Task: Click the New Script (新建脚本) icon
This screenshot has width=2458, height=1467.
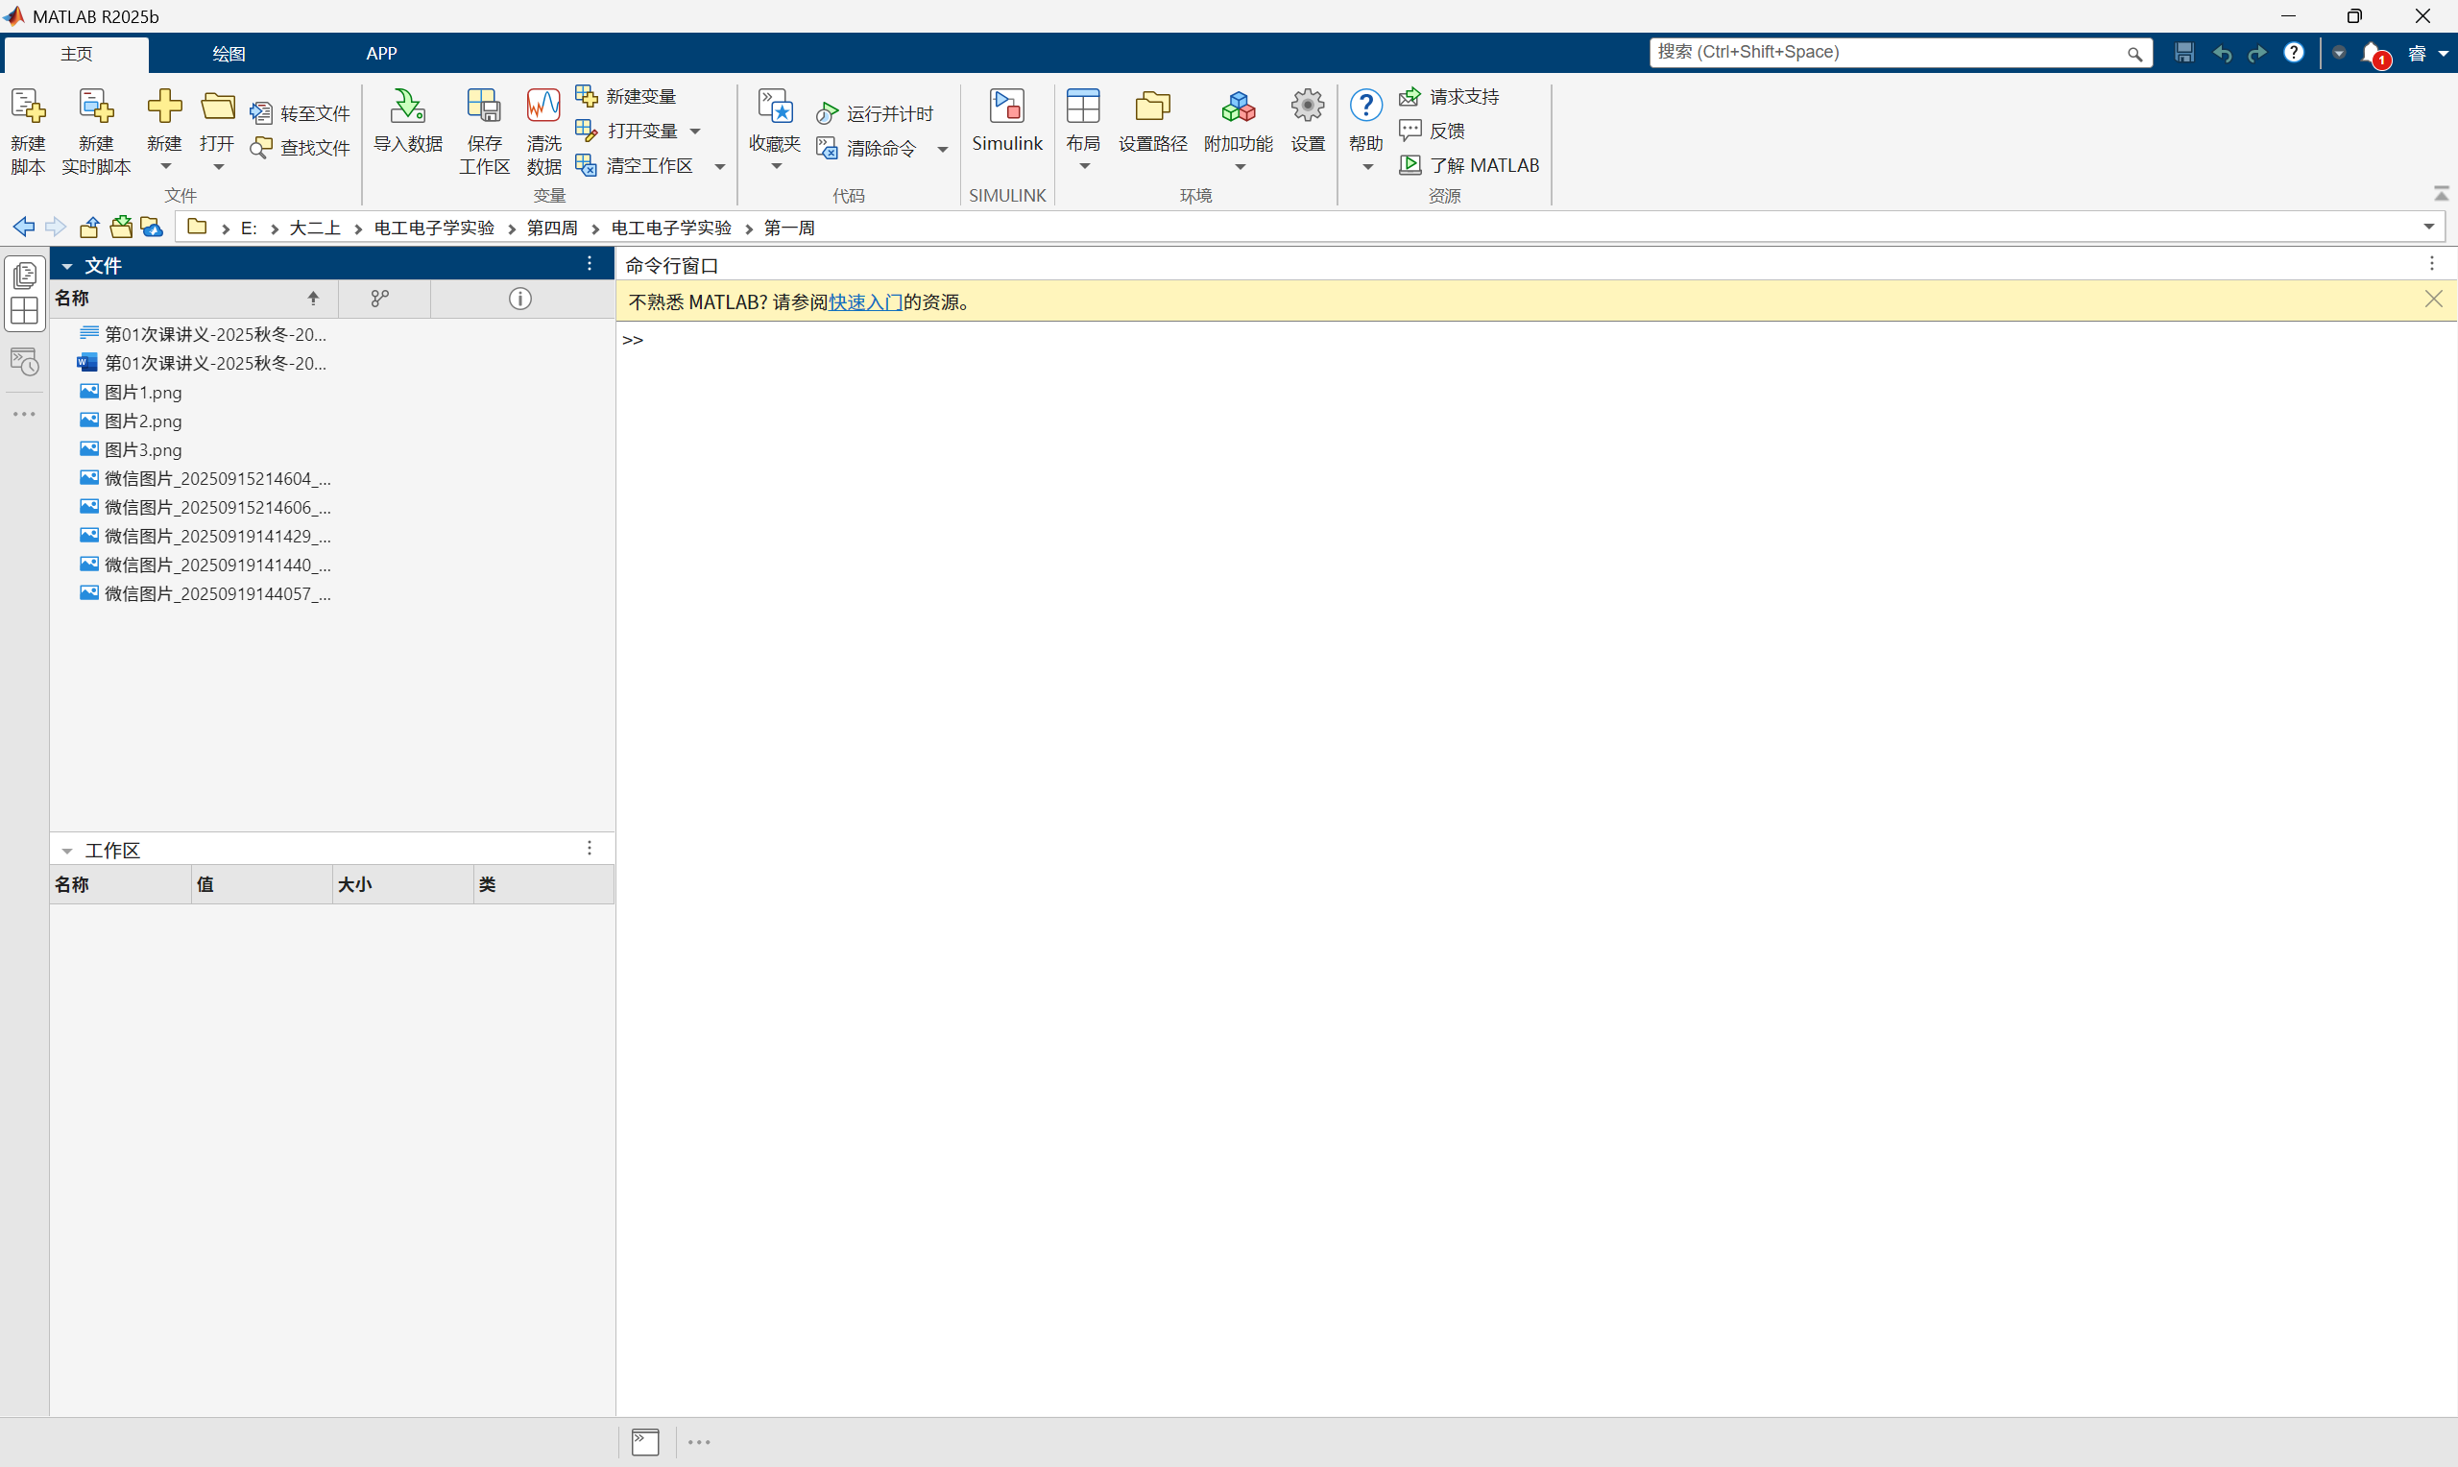Action: click(28, 107)
